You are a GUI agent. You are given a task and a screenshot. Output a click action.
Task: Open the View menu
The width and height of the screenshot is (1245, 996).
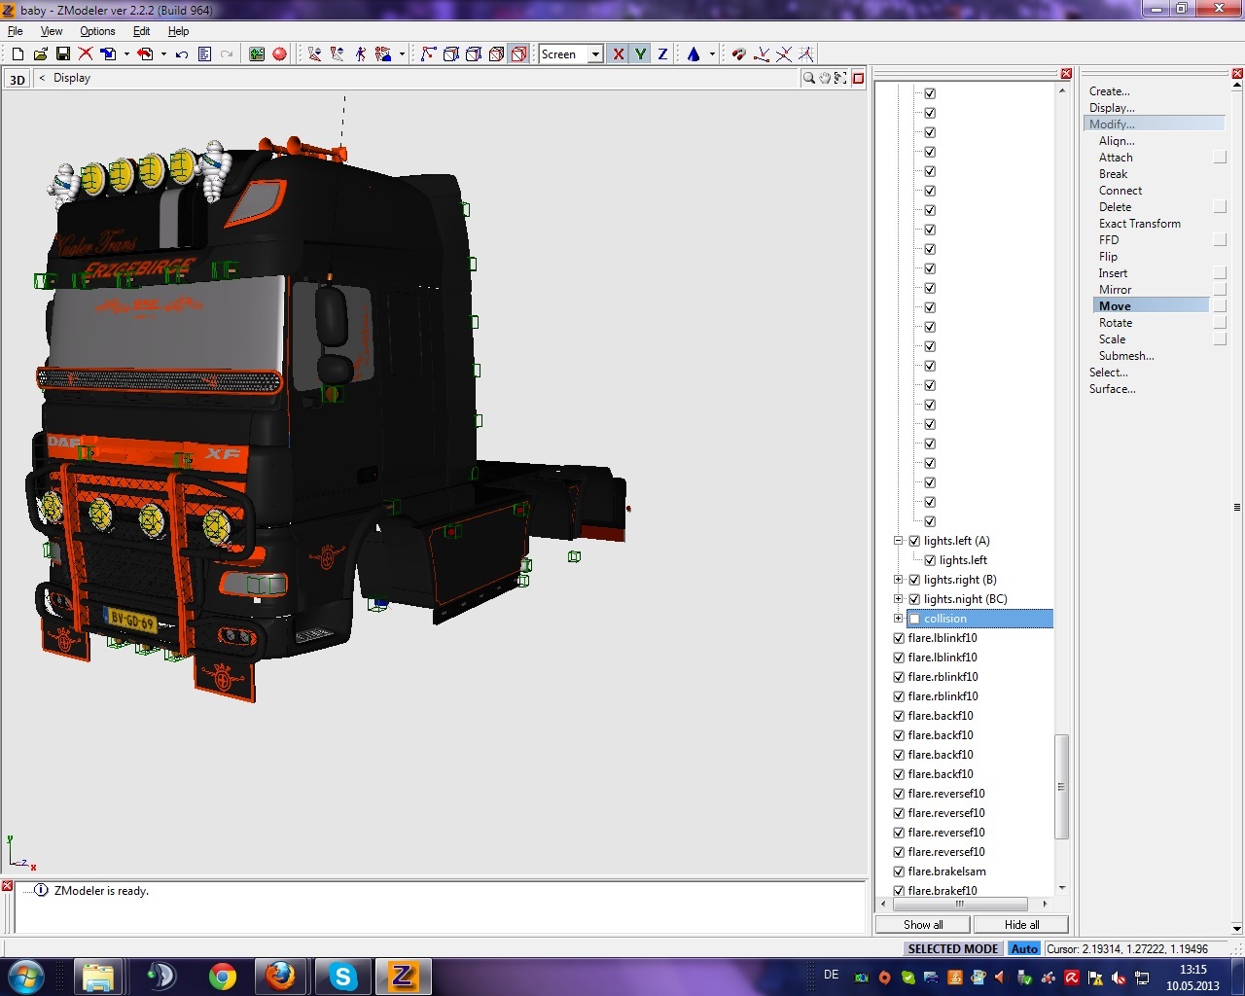[x=52, y=31]
